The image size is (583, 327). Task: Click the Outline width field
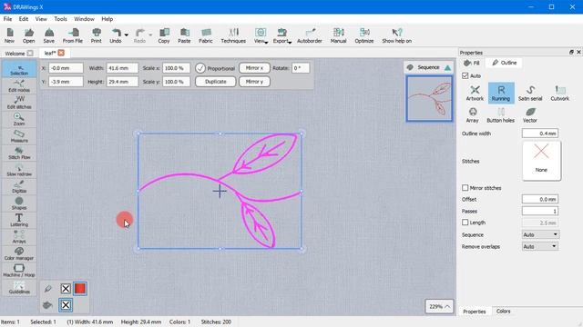[x=540, y=134]
